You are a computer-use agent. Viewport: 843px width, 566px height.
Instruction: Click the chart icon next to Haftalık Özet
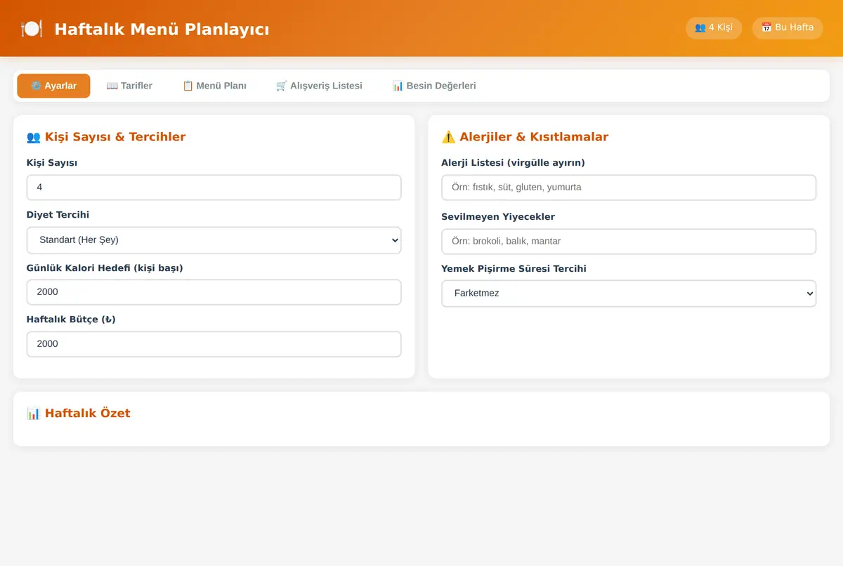33,413
